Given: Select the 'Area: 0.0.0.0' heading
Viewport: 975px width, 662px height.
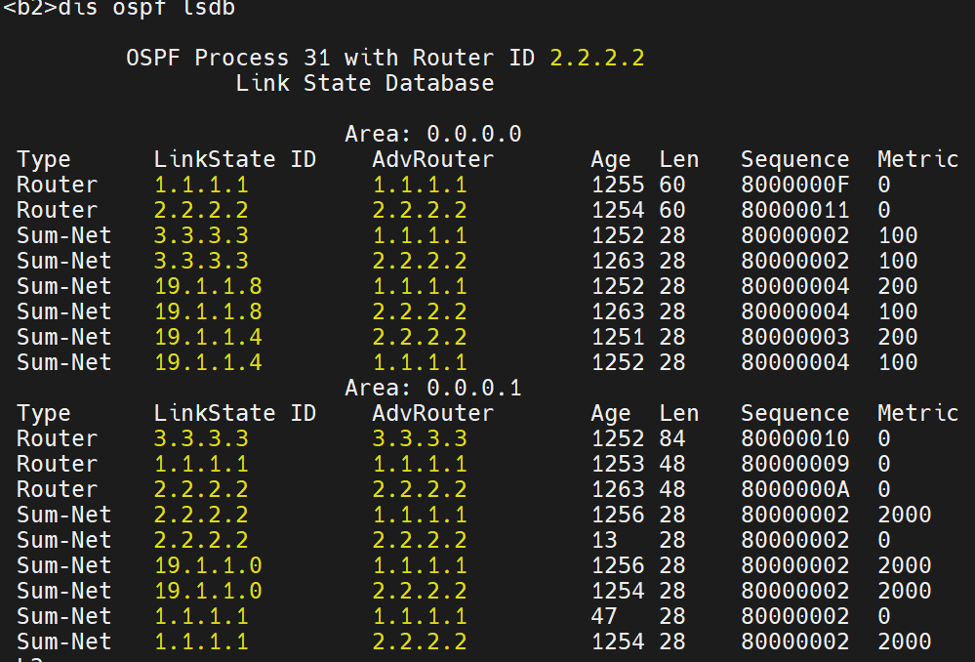Looking at the screenshot, I should (x=432, y=134).
